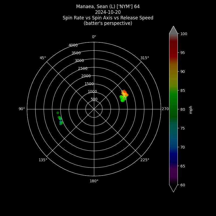Click the "(batter's perspective)" subtitle
Screen dimensions: 216x216
pyautogui.click(x=108, y=23)
